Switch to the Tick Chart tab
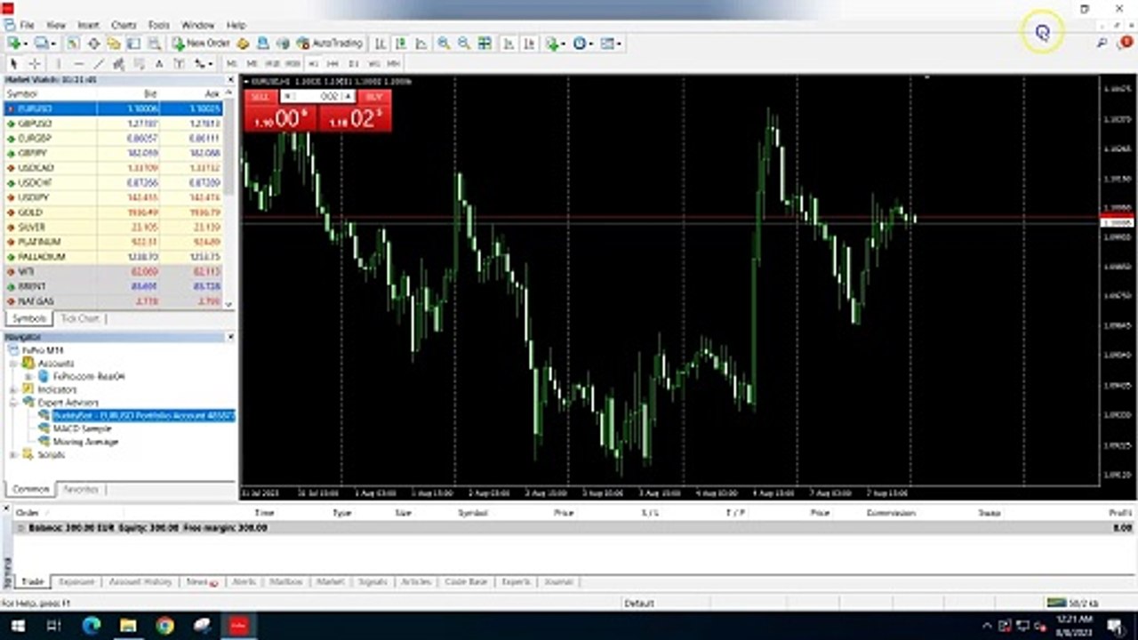The image size is (1138, 640). click(80, 318)
